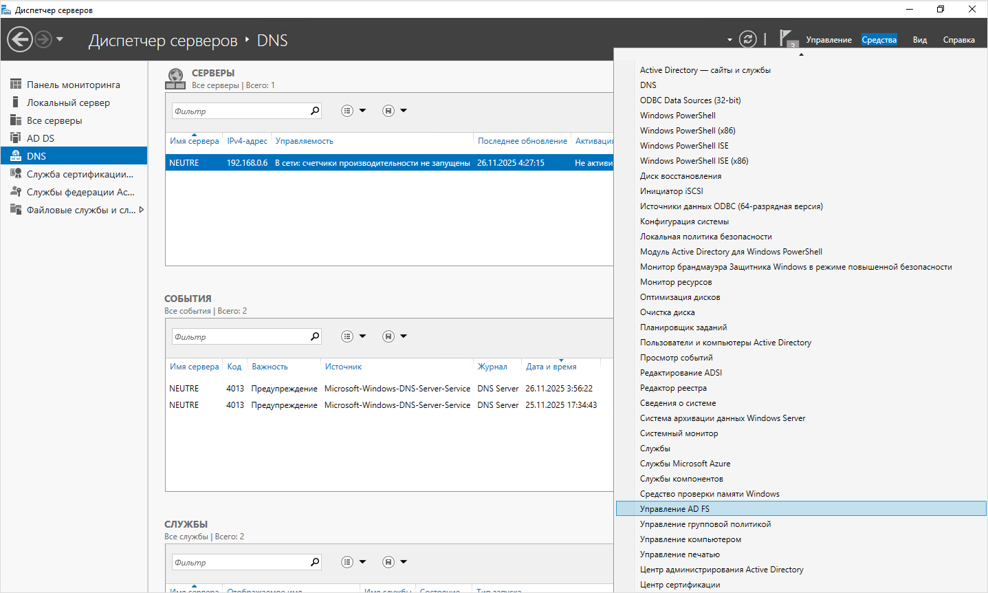Sort events by the Журнал column
Viewport: 988px width, 593px height.
click(492, 367)
